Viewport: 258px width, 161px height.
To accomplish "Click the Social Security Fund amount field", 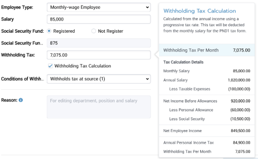I will (x=99, y=43).
